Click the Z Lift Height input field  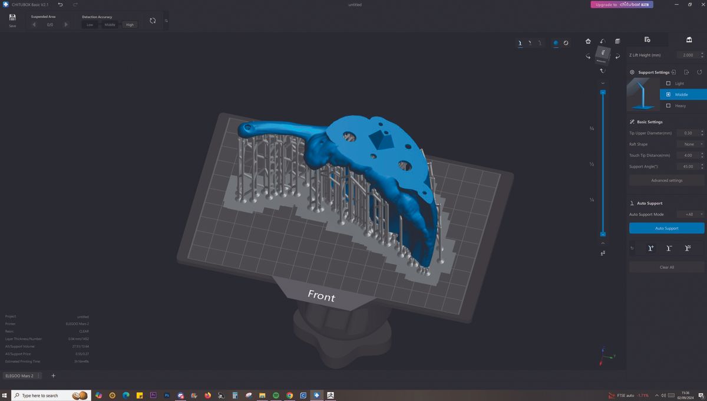pos(688,55)
